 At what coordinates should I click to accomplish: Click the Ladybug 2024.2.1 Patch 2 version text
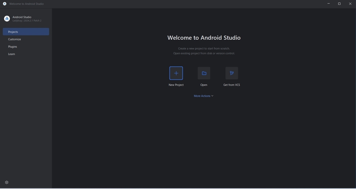point(26,20)
